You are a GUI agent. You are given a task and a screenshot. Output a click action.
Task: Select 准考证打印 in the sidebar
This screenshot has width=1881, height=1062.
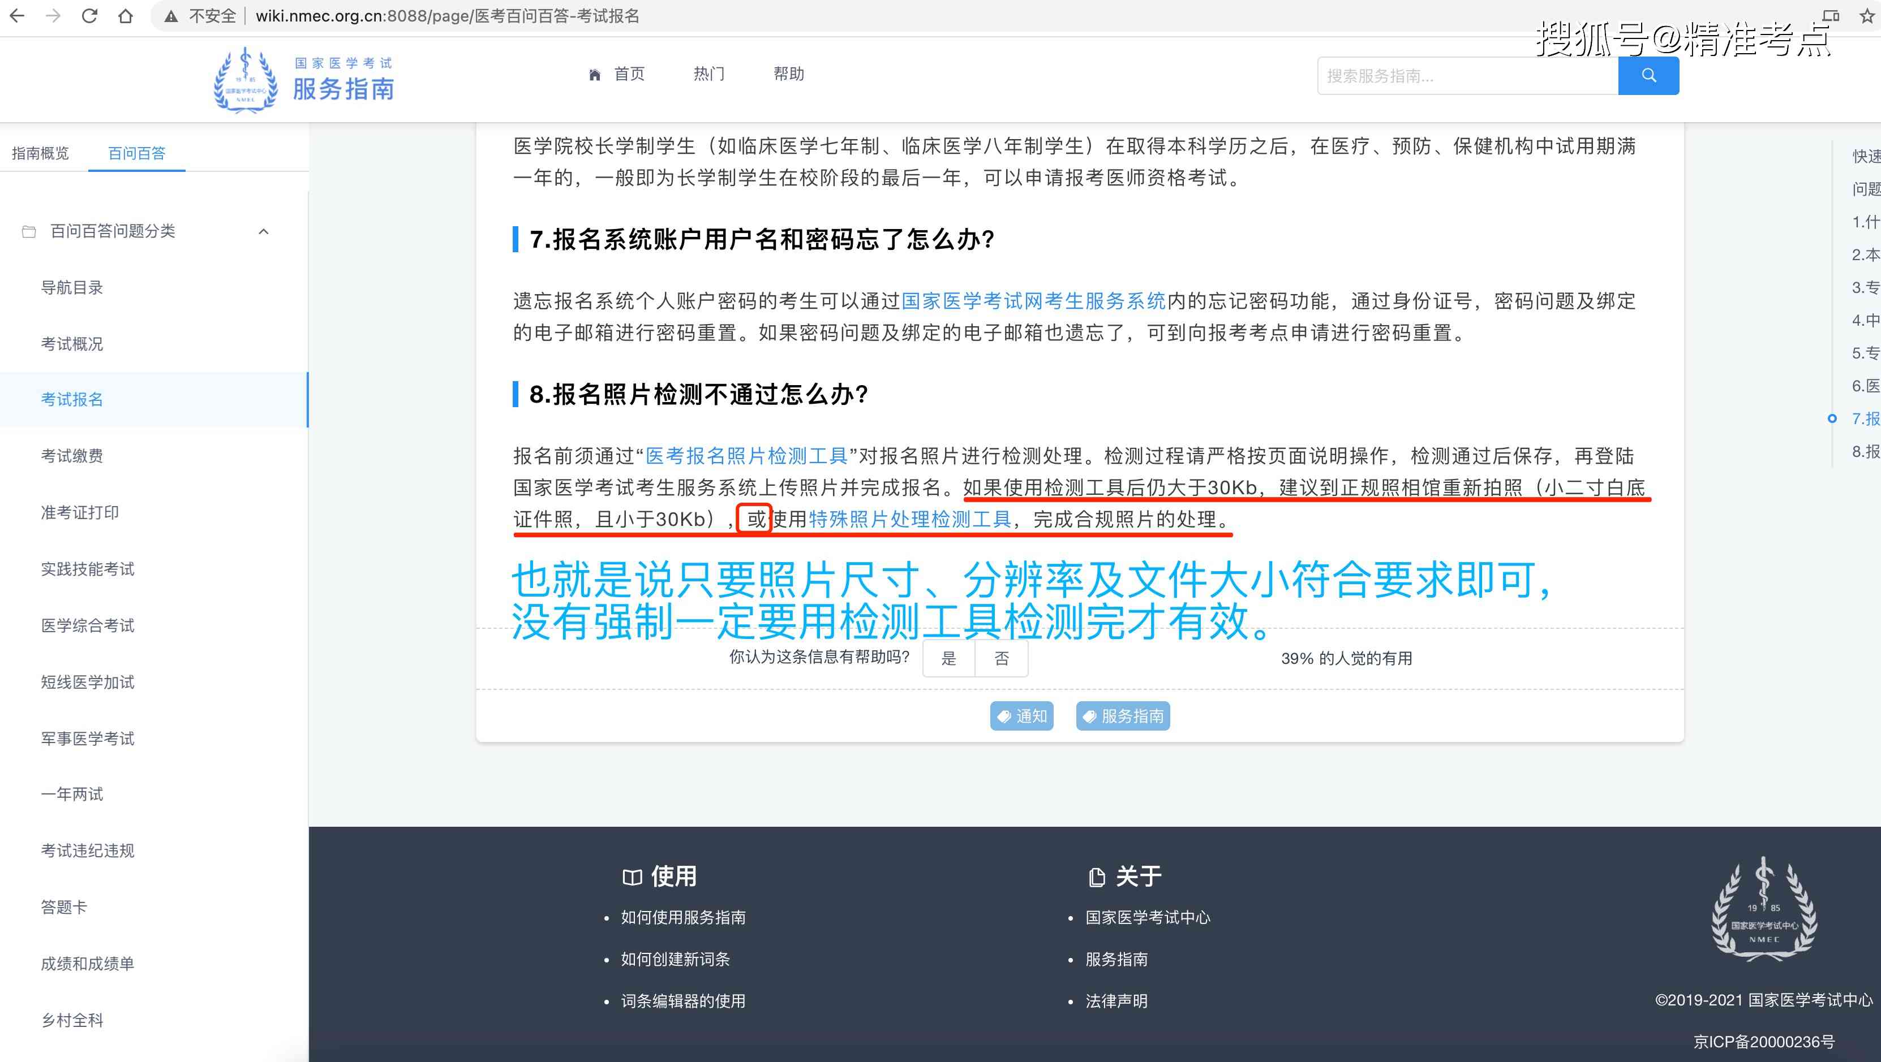click(x=80, y=512)
